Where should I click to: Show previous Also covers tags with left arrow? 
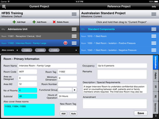click(17, 50)
